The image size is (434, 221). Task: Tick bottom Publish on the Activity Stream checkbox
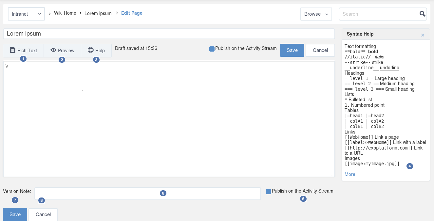(269, 192)
